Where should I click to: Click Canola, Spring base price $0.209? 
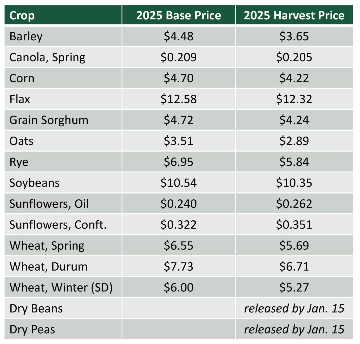(x=178, y=57)
